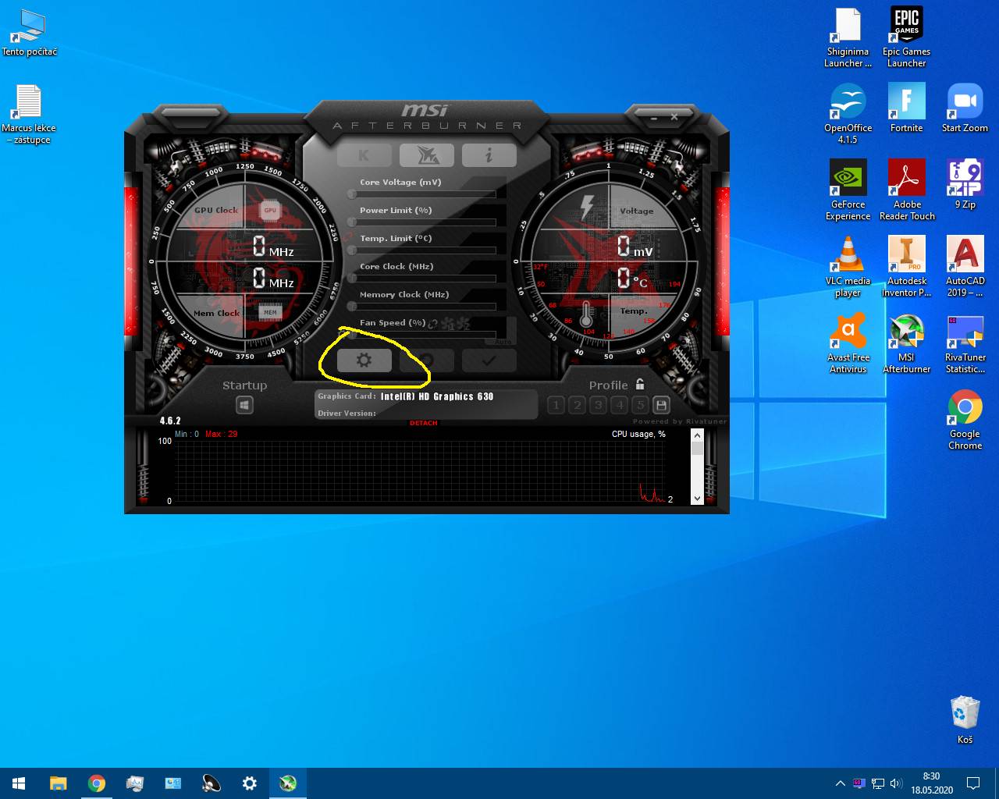Image resolution: width=999 pixels, height=799 pixels.
Task: Select the Epic Games Launcher desktop icon
Action: pyautogui.click(x=906, y=37)
